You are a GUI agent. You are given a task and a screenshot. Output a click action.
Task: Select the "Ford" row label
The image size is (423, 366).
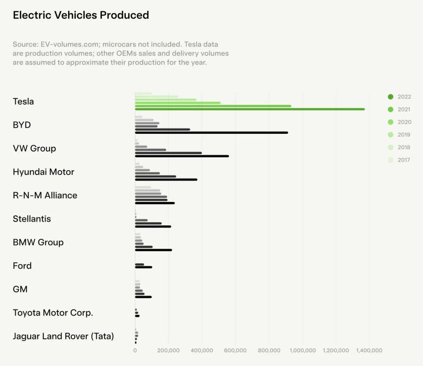pyautogui.click(x=22, y=266)
